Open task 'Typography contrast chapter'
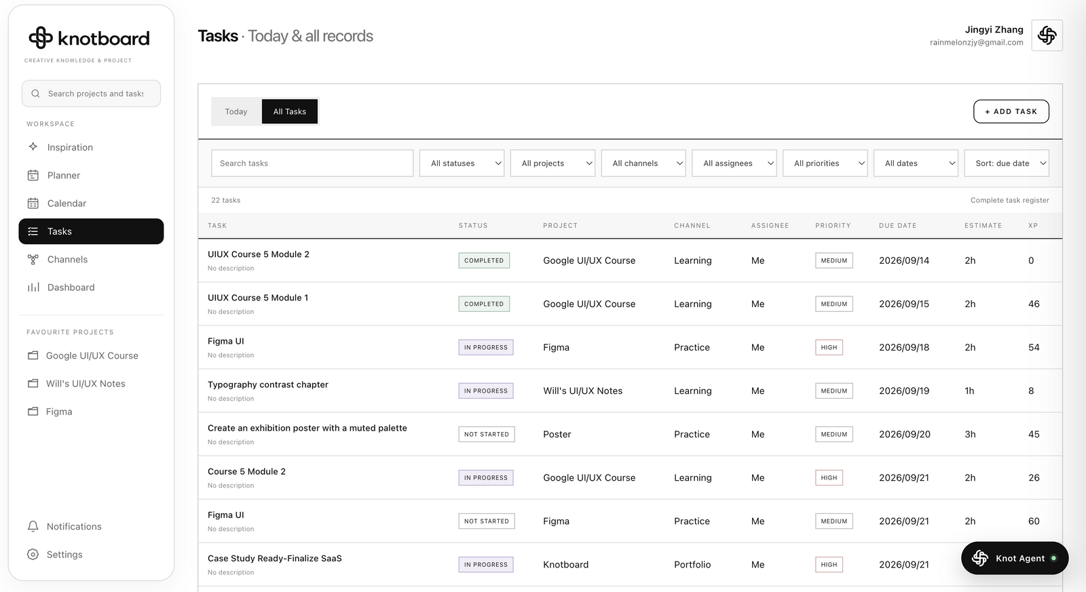Image resolution: width=1086 pixels, height=592 pixels. [x=268, y=384]
